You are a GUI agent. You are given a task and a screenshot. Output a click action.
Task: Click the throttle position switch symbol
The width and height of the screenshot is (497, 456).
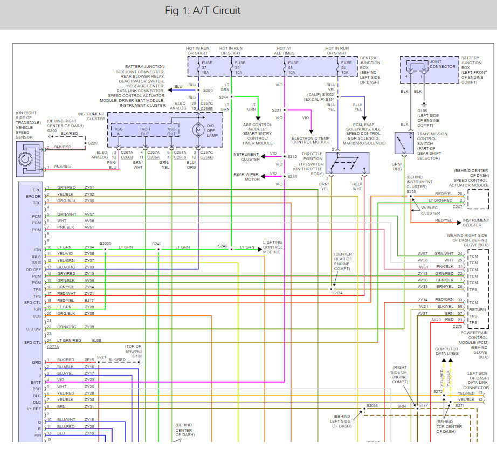click(347, 163)
